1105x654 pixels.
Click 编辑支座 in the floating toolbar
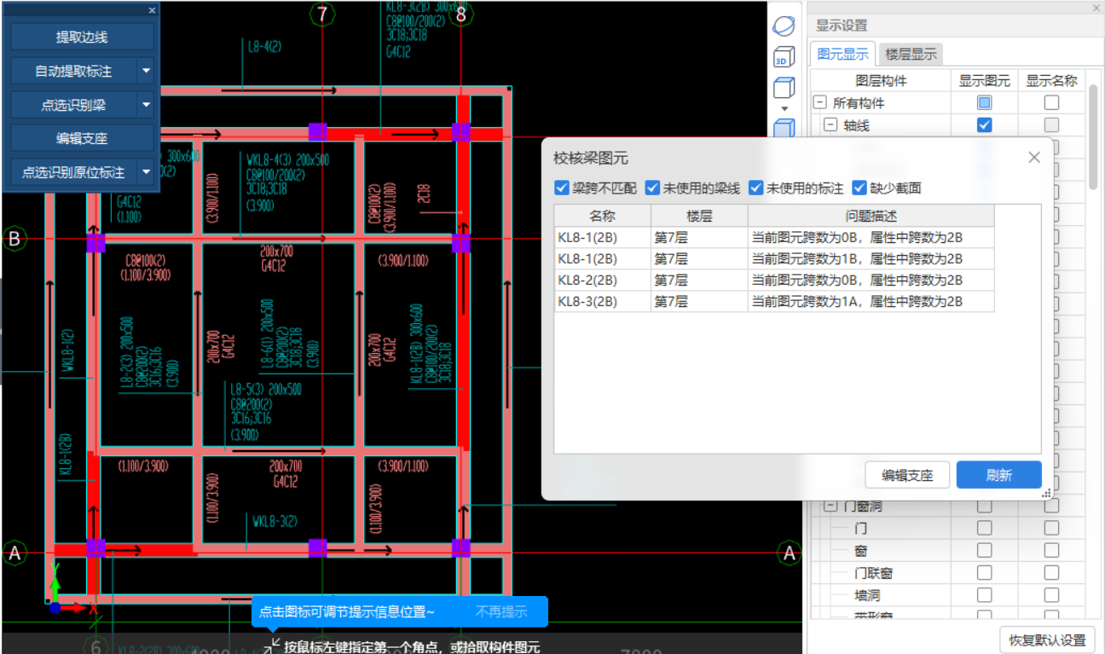[x=82, y=138]
